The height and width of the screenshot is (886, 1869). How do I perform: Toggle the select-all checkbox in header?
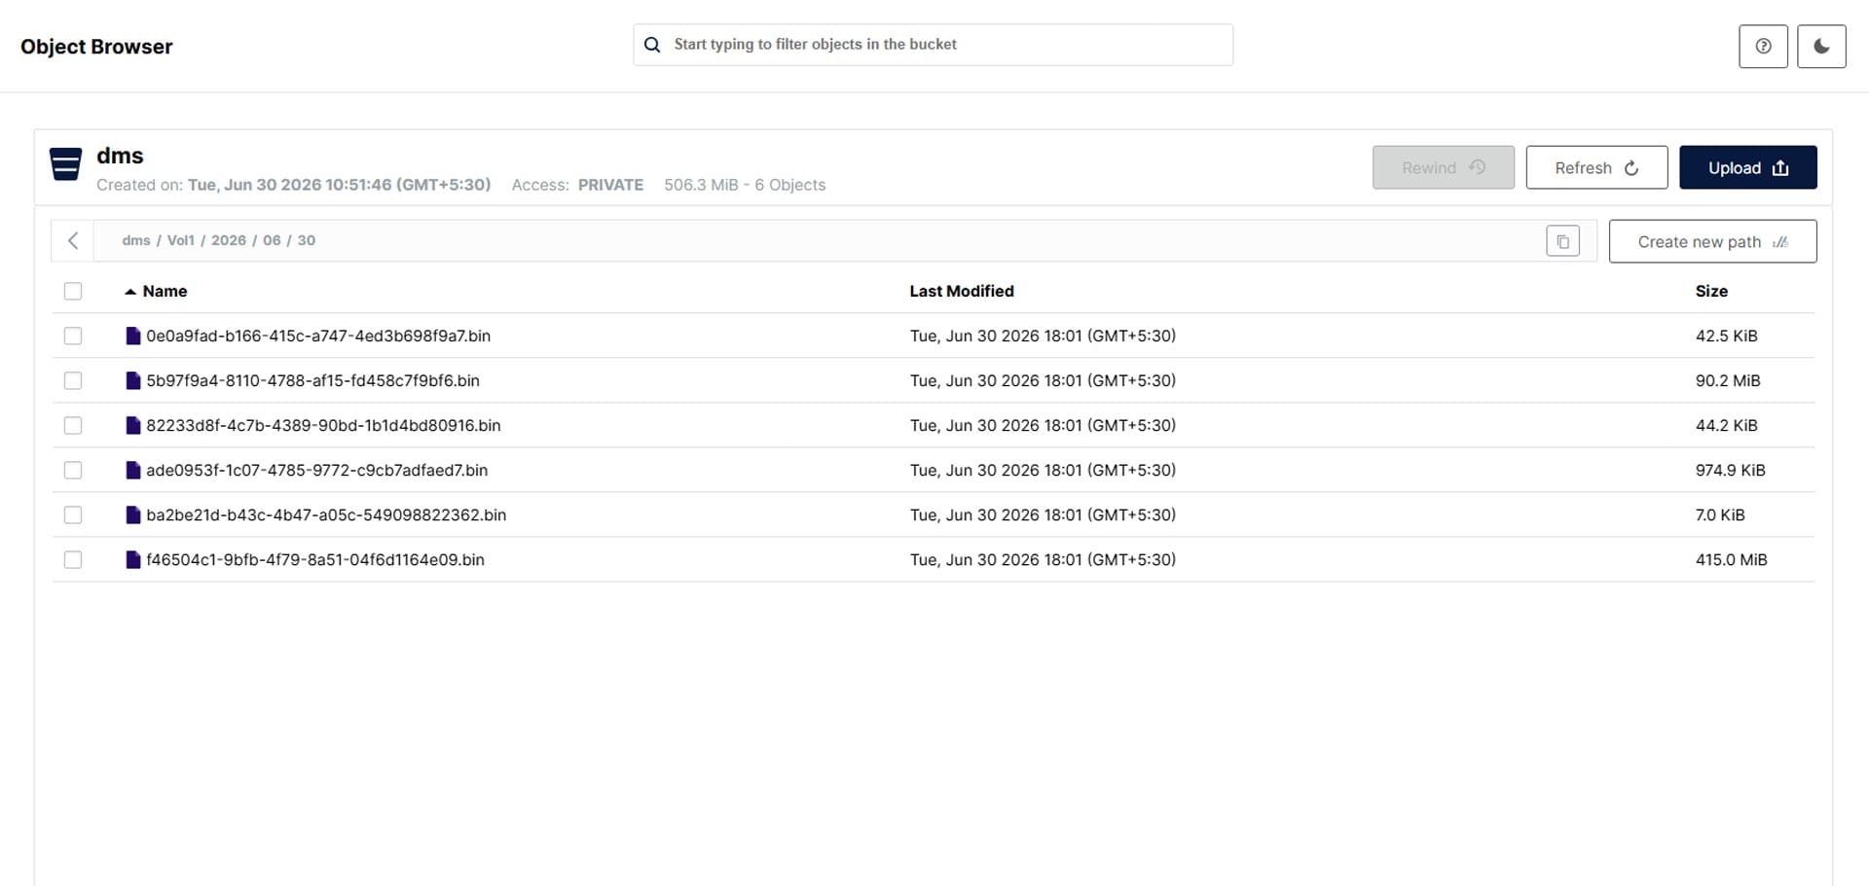coord(73,291)
